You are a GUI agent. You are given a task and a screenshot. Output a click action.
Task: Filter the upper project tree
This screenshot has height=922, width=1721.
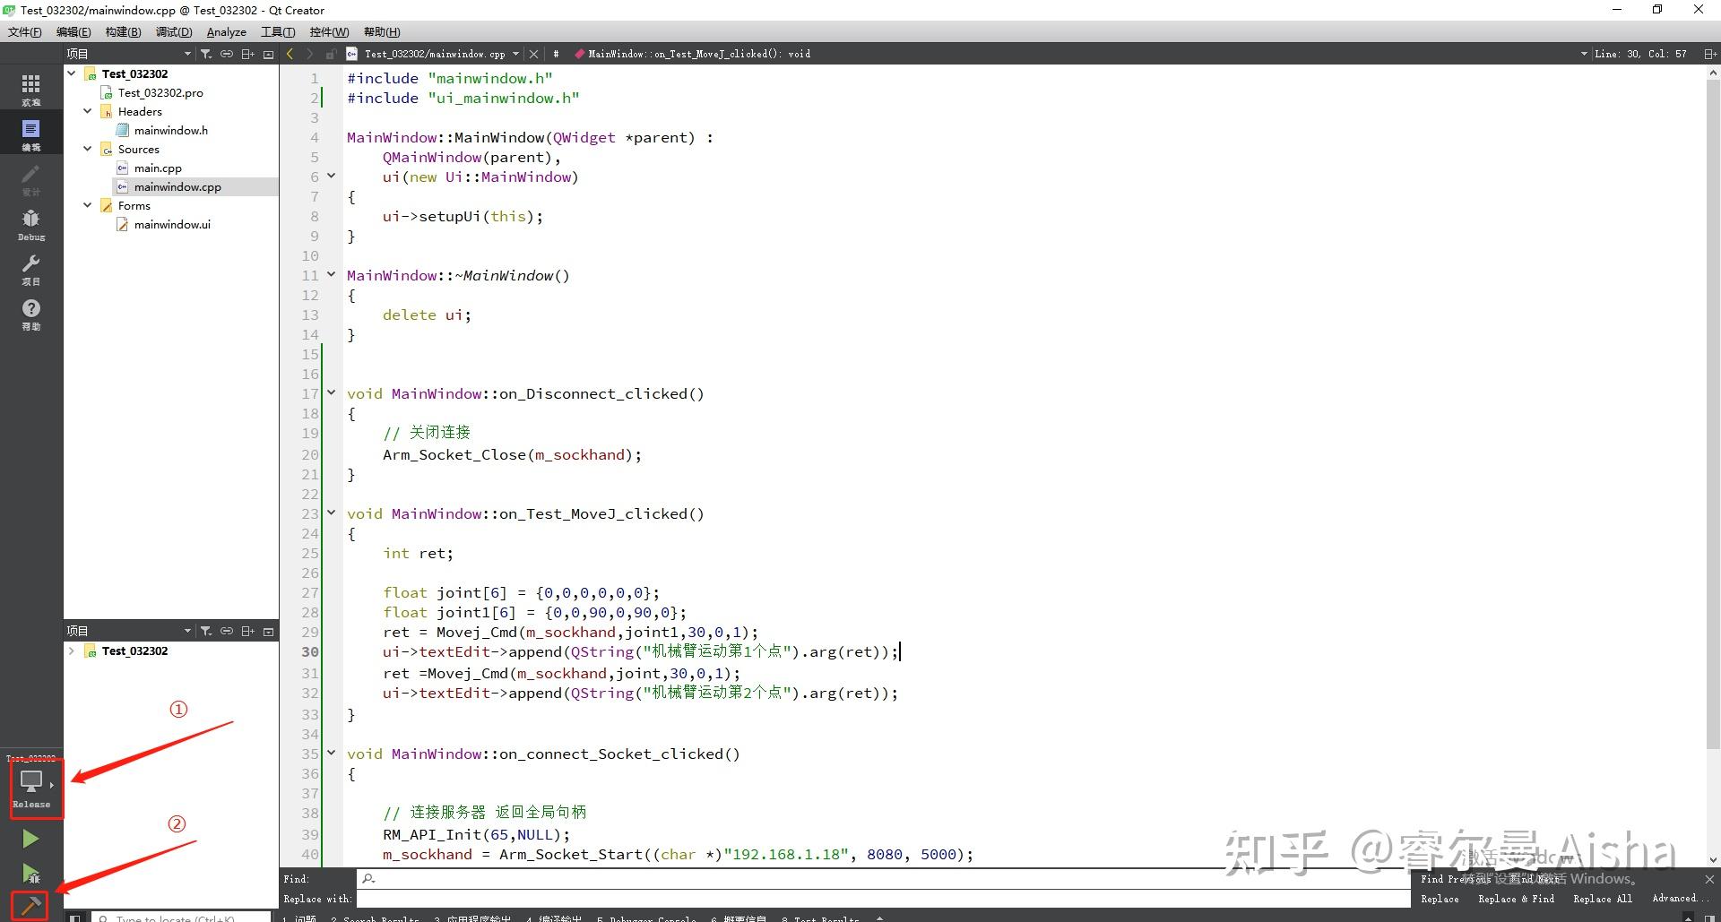pos(206,54)
